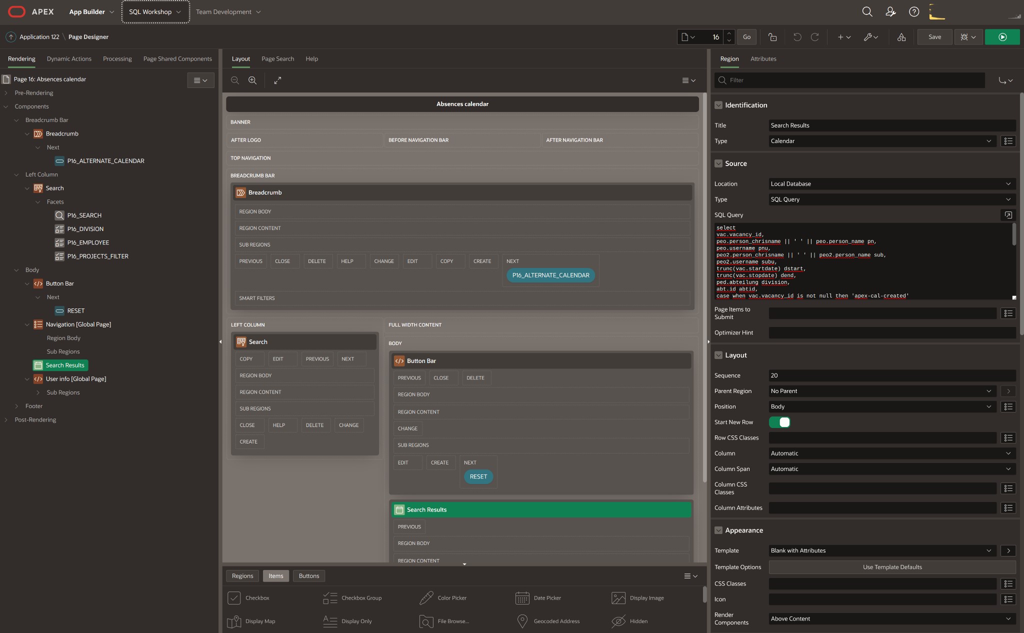
Task: Switch to the Dynamic Actions tab
Action: [69, 59]
